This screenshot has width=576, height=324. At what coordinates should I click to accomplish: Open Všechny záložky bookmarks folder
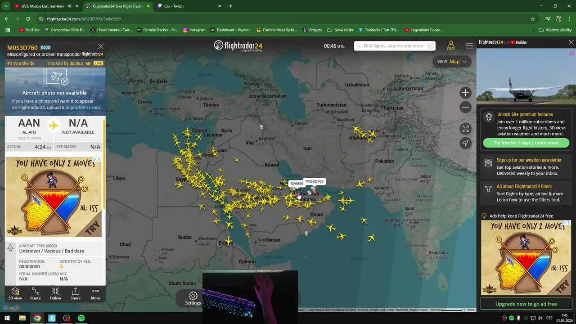[555, 30]
